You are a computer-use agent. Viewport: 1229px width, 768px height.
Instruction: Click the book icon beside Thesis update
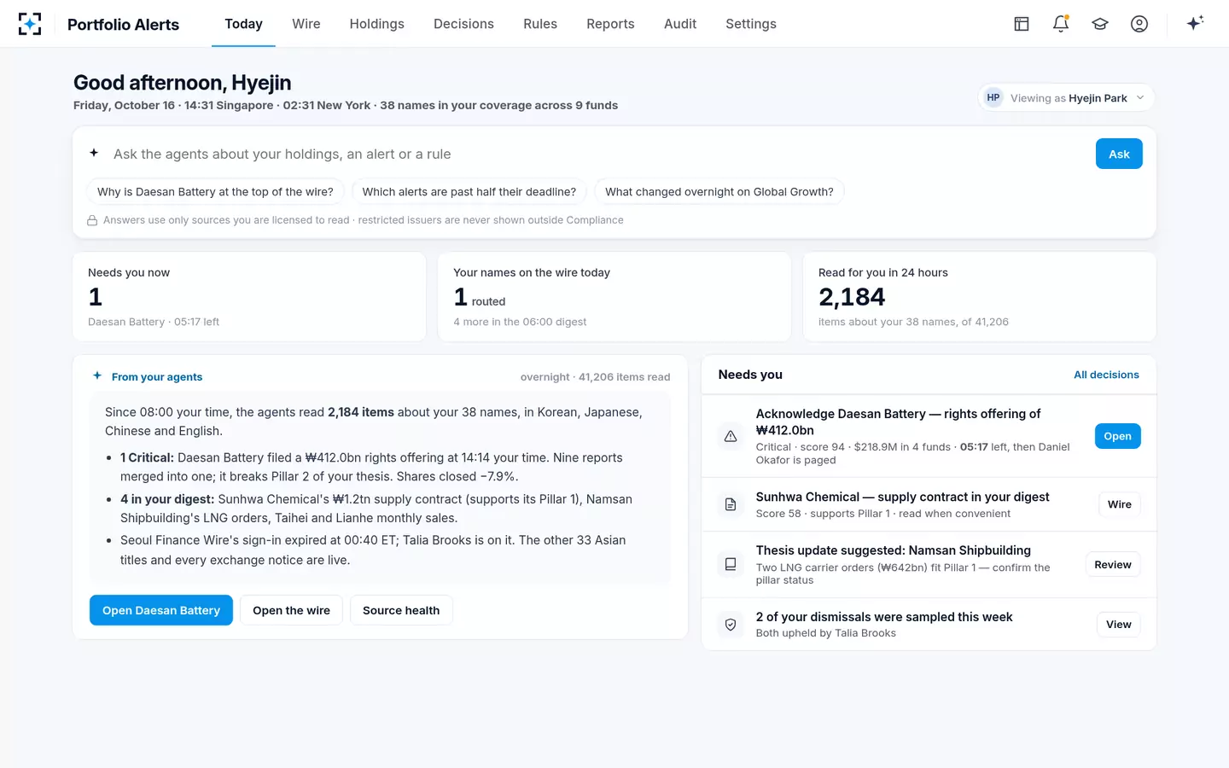(x=731, y=564)
